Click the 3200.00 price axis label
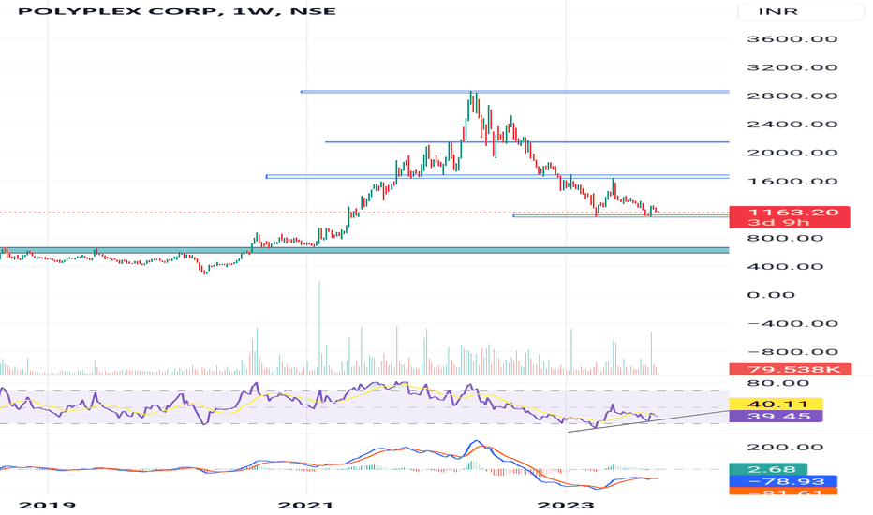 coord(792,67)
